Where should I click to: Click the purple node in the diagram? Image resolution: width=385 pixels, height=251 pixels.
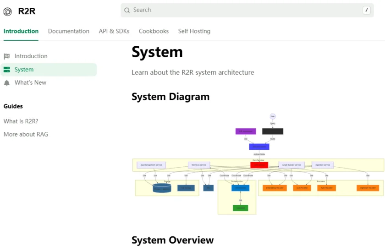(246, 131)
